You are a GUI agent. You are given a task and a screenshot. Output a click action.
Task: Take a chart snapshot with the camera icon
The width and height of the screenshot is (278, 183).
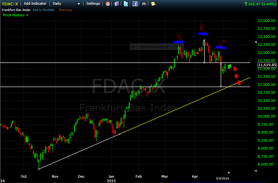coord(144,4)
